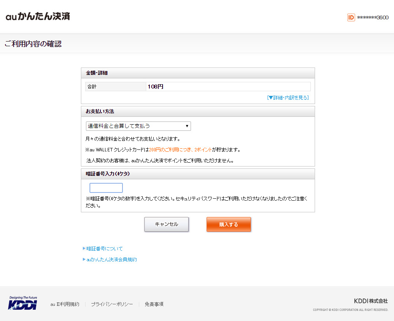Click the 合計 label cell
394x321 pixels.
tap(116, 87)
